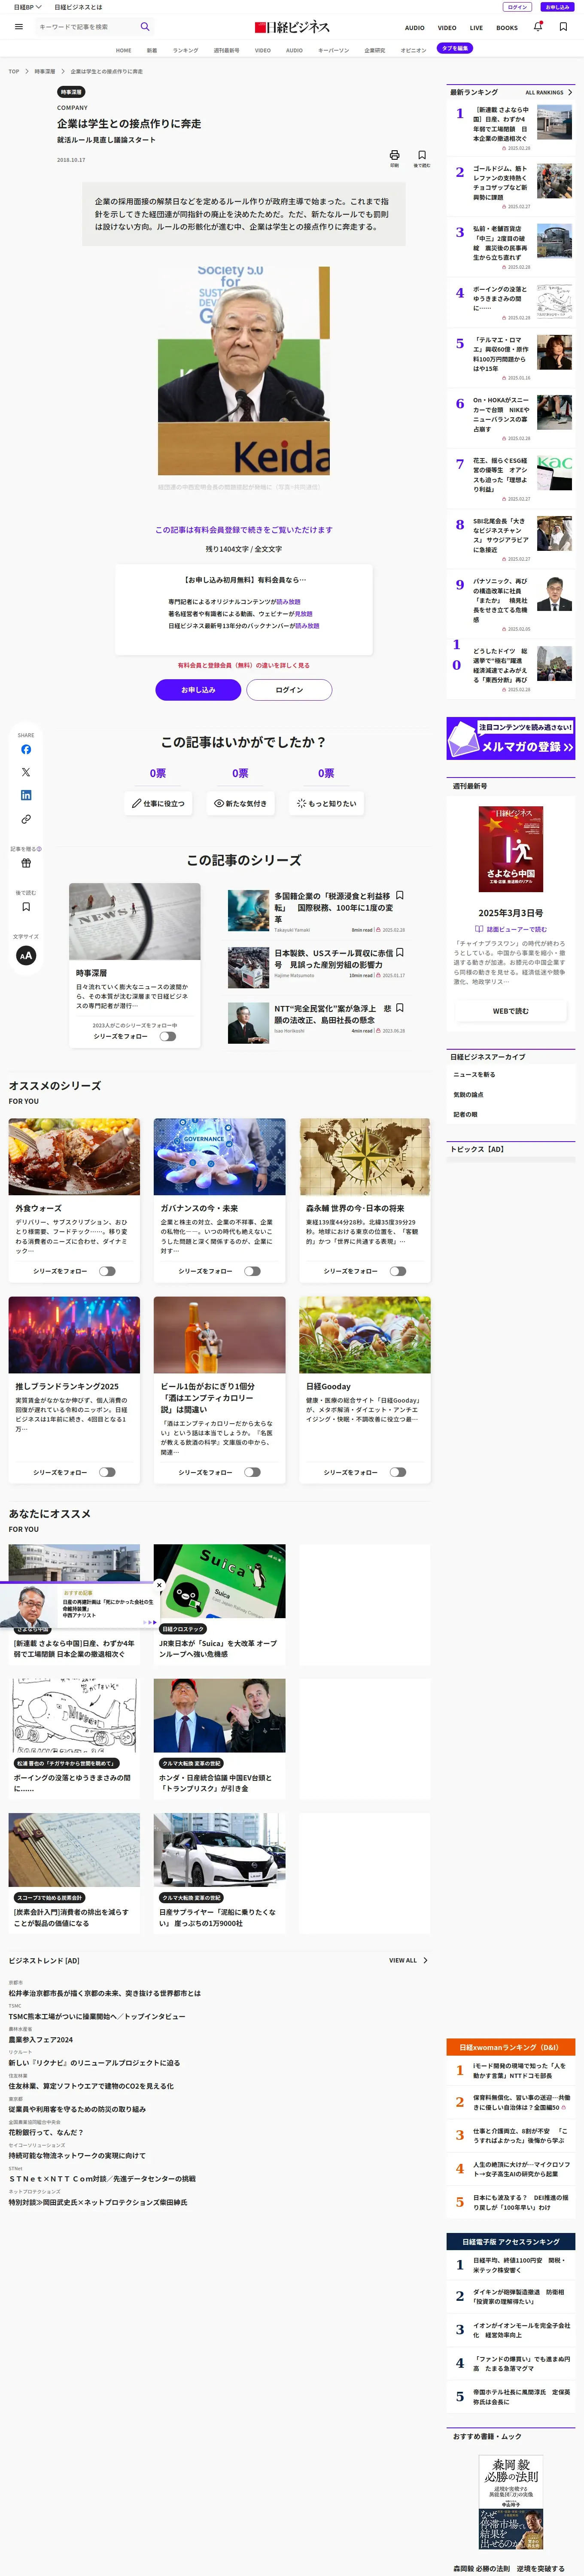The image size is (584, 2576).
Task: Open saved bookmarks icon in header
Action: 563,27
